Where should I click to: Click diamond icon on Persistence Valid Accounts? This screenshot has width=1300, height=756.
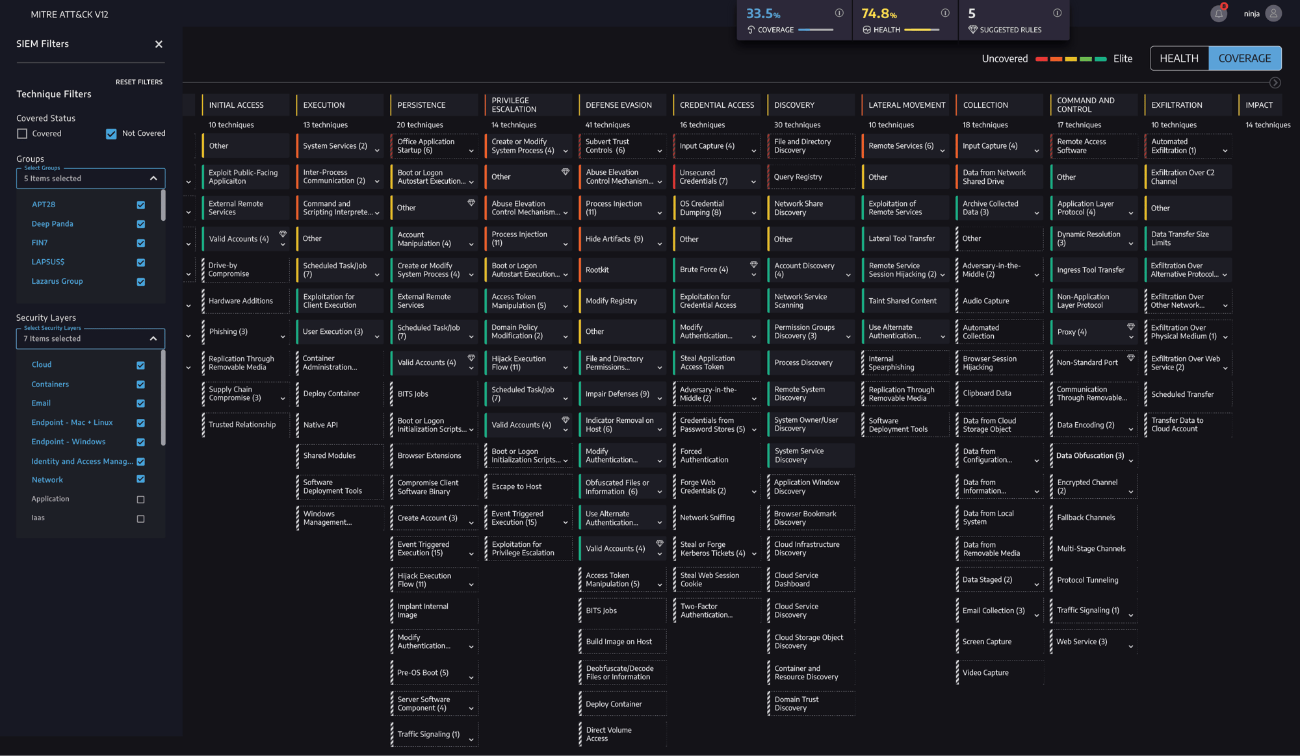471,358
